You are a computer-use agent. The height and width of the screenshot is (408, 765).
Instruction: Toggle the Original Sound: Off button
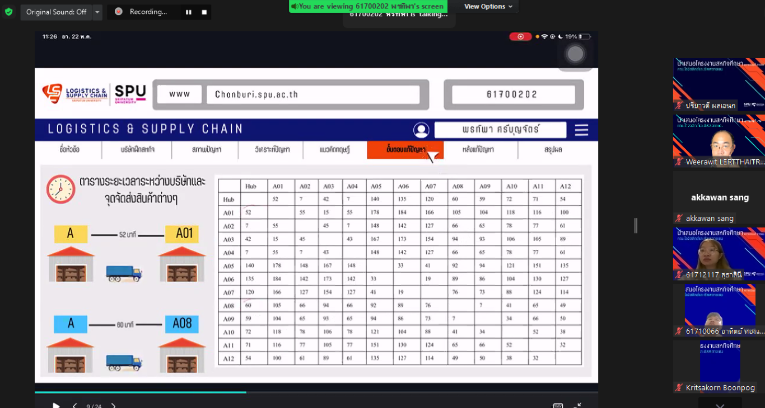[56, 12]
